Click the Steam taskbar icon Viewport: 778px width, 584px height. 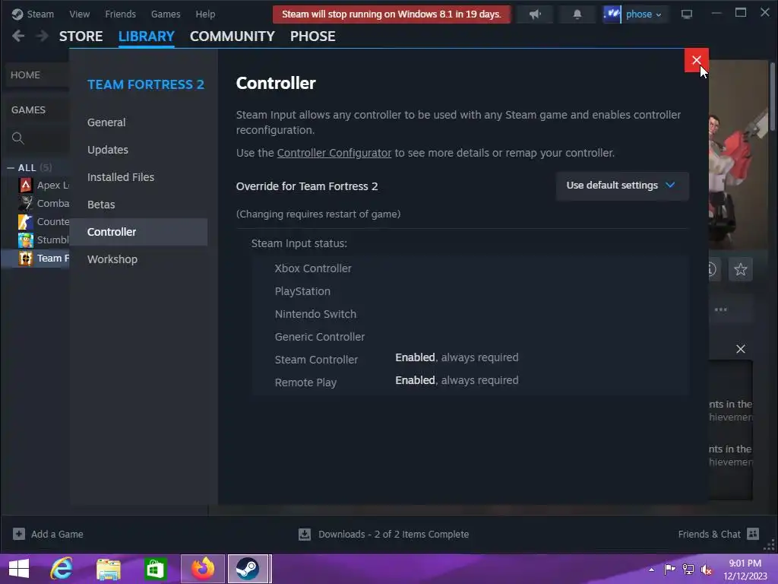pyautogui.click(x=248, y=569)
